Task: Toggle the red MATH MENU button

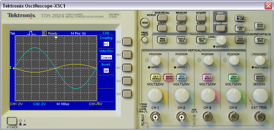Action: [169, 77]
